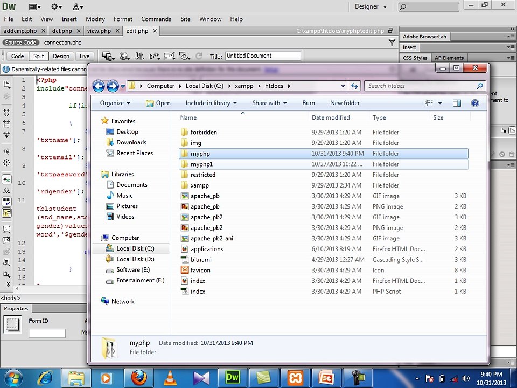Click connection.php related file
This screenshot has width=517, height=388.
click(x=62, y=42)
